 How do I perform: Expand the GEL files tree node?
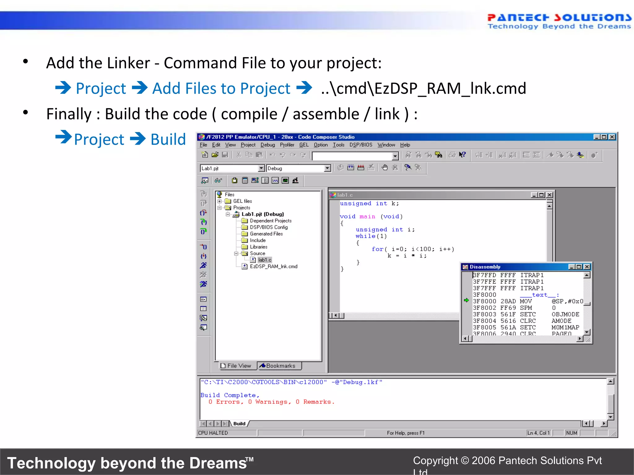click(x=219, y=201)
